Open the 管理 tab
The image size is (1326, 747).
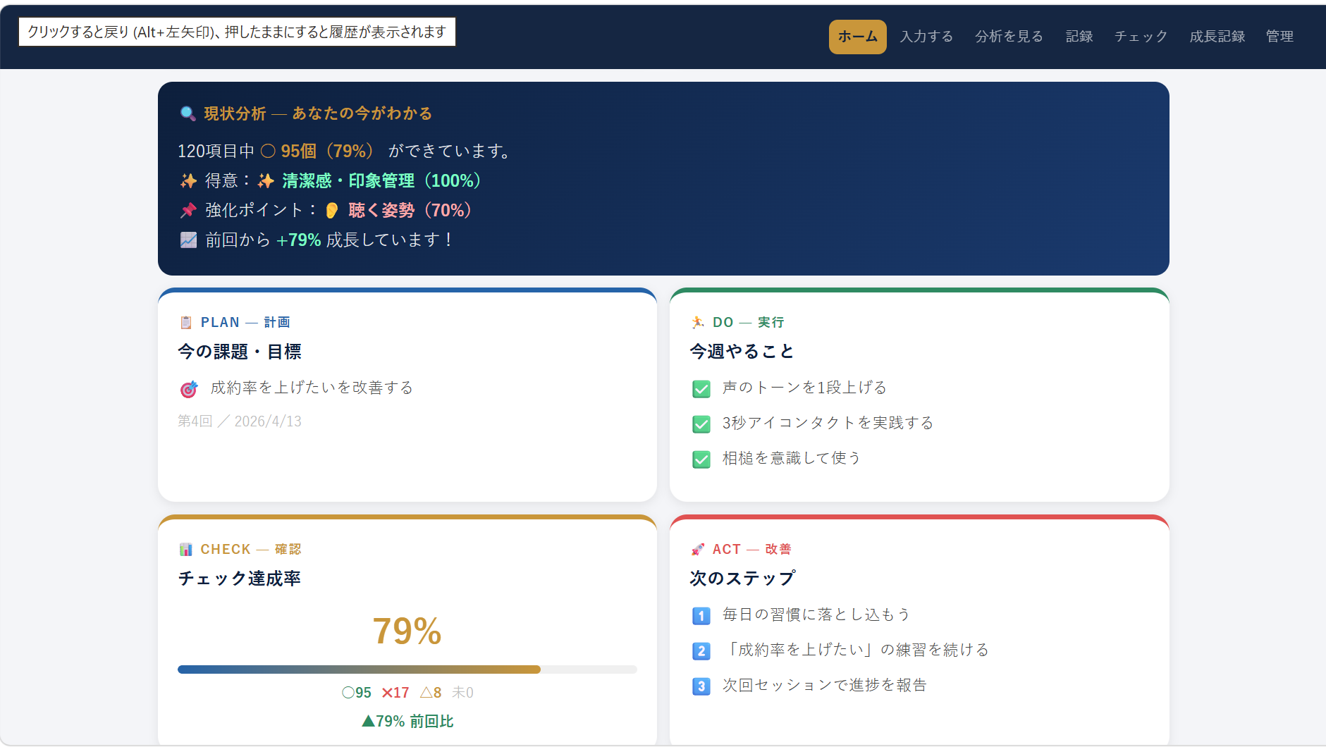1279,37
